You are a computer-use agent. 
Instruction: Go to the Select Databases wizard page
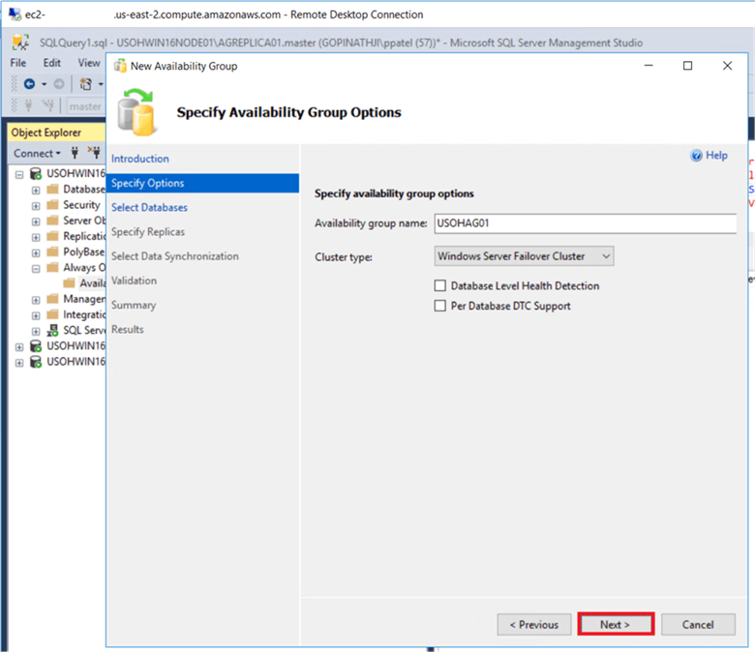pyautogui.click(x=149, y=207)
